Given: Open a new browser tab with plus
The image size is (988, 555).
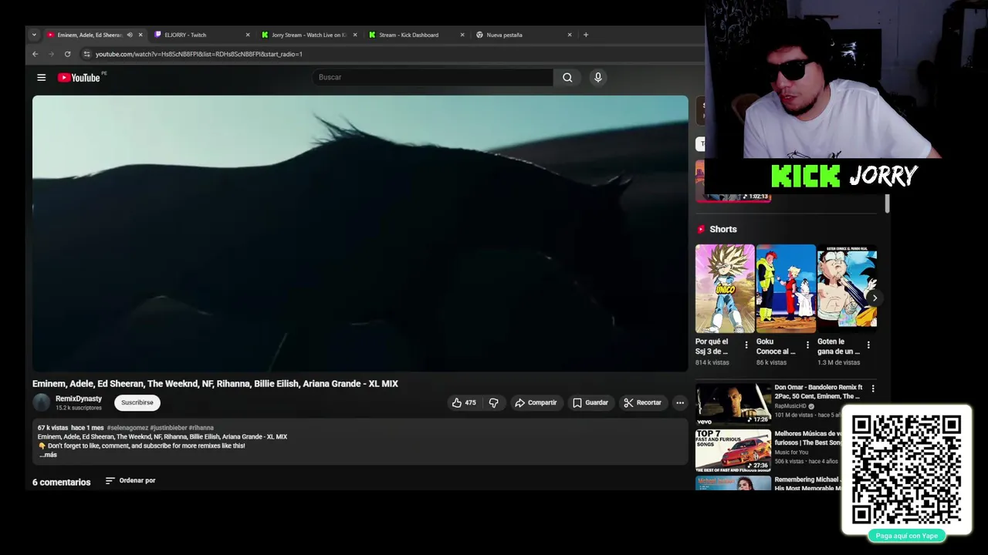Looking at the screenshot, I should (586, 35).
